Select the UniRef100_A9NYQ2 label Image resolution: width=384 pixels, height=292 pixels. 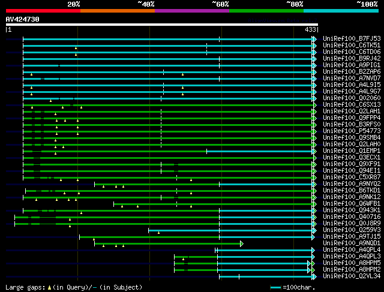coord(352,184)
